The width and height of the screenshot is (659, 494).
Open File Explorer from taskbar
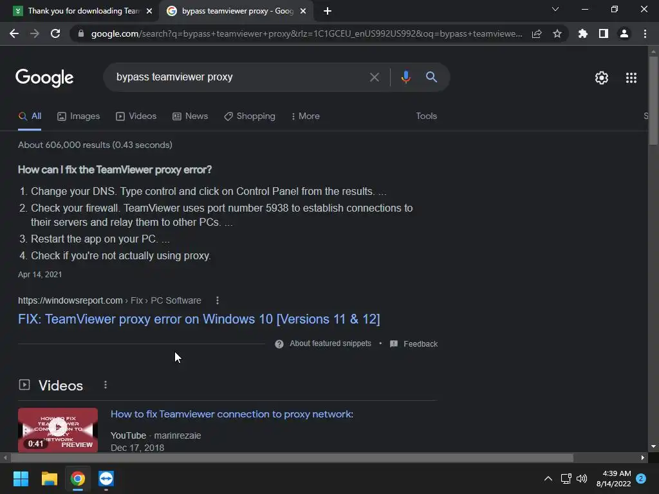[x=49, y=479]
